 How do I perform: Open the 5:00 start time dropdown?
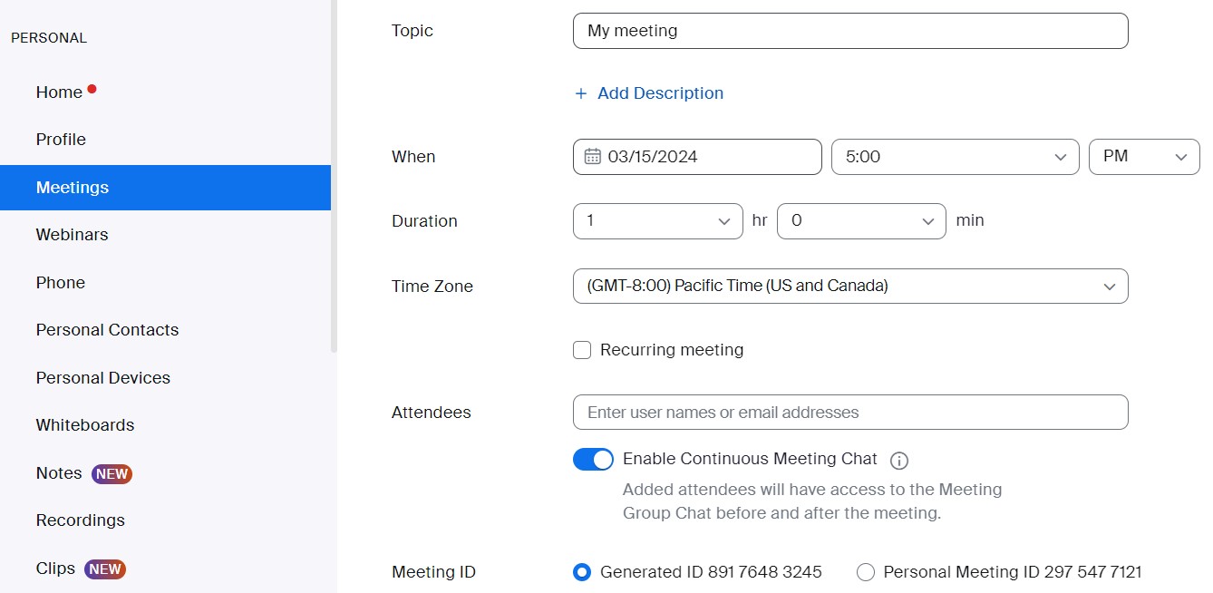click(955, 157)
